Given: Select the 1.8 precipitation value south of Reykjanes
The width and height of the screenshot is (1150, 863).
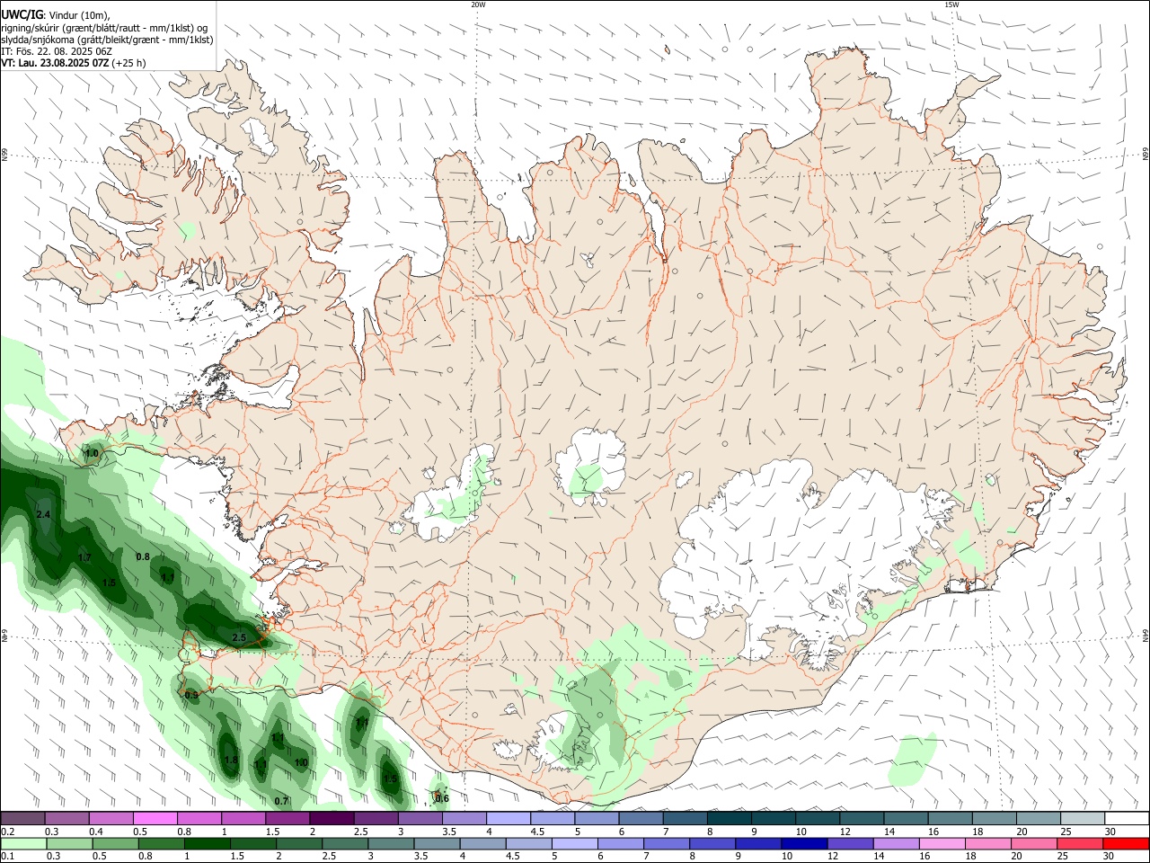Looking at the screenshot, I should point(231,761).
